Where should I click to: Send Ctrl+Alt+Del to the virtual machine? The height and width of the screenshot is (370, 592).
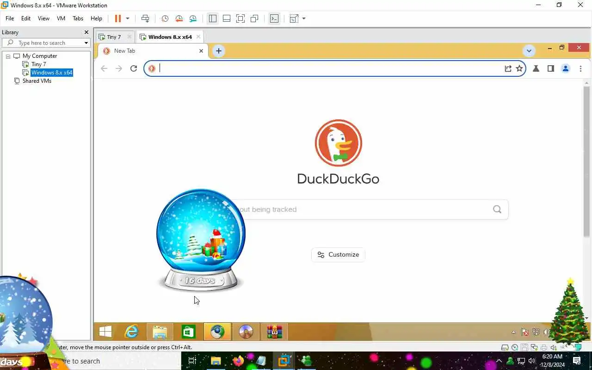coord(145,18)
